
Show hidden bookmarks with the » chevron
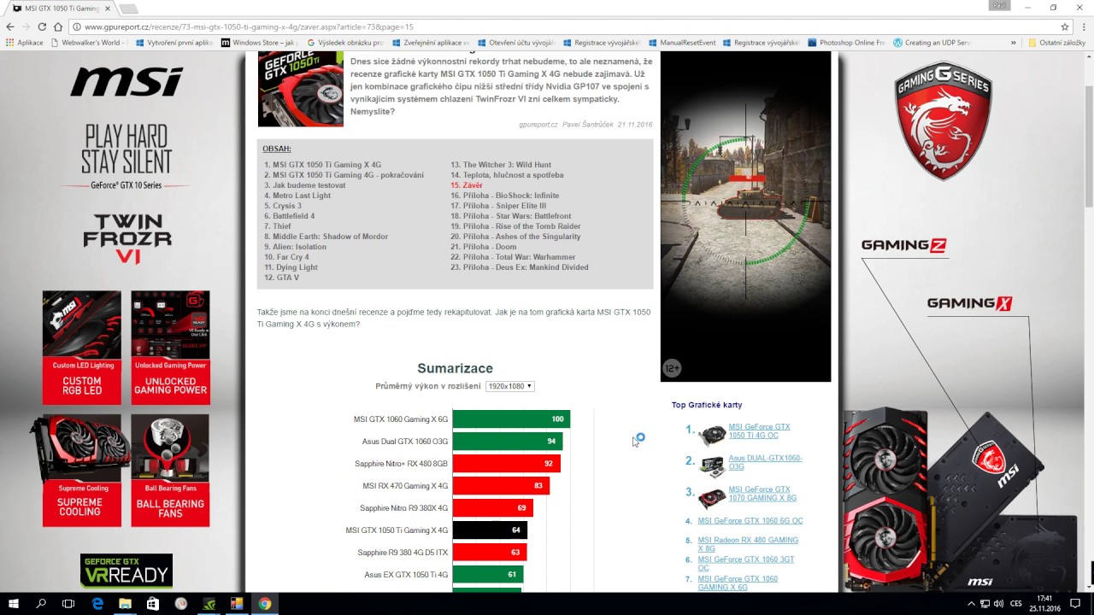pos(1014,43)
